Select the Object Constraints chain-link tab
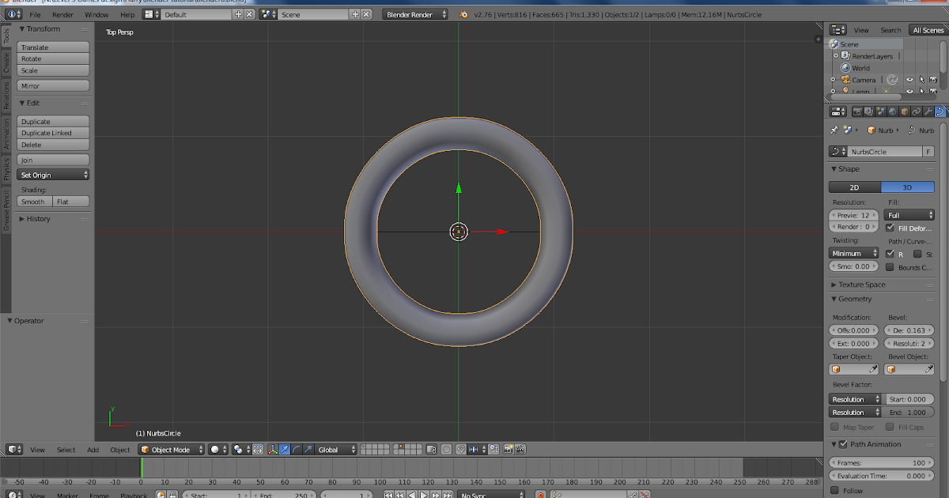949x498 pixels. coord(917,111)
